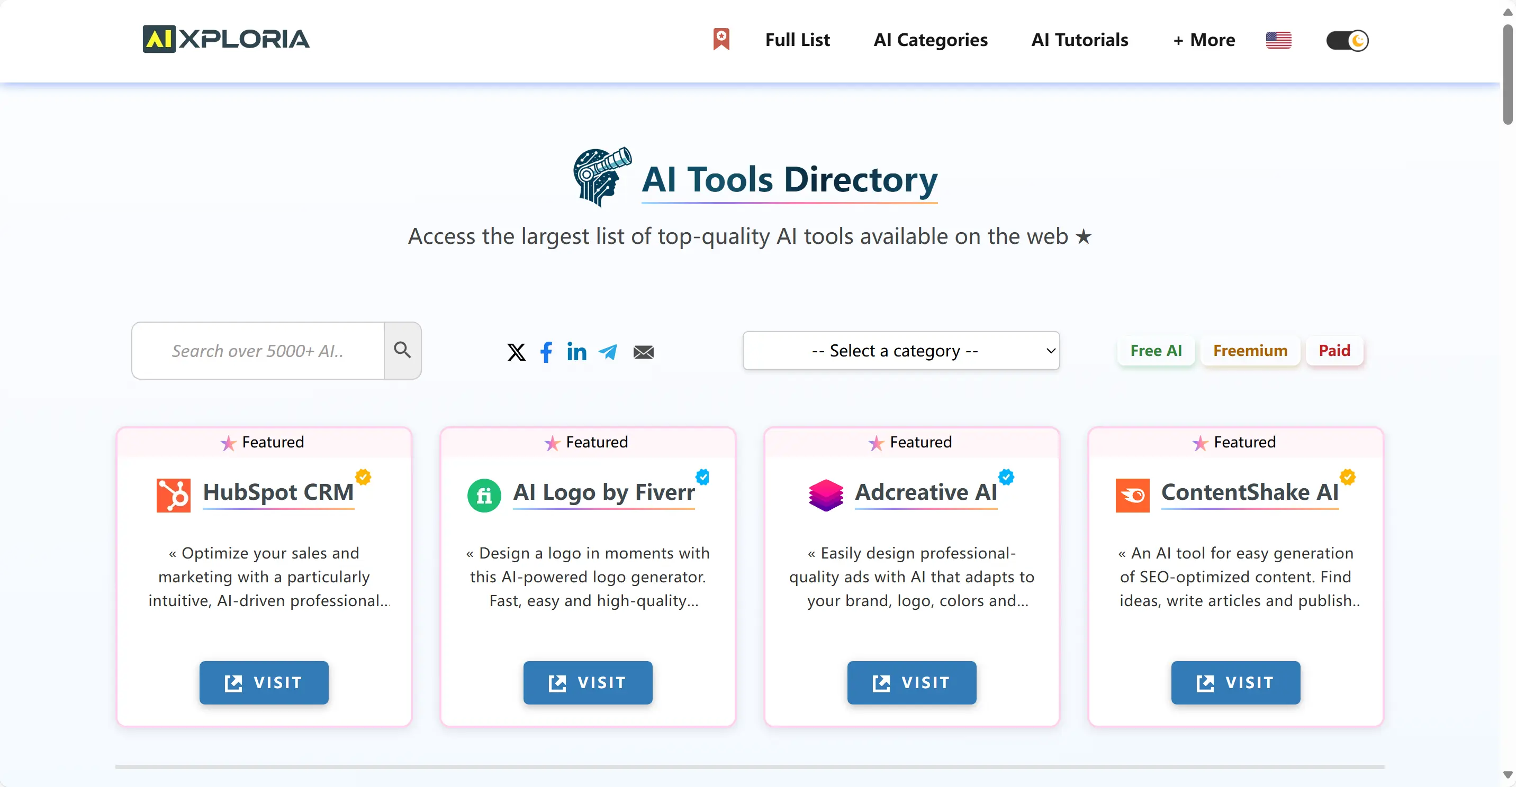Viewport: 1516px width, 787px height.
Task: Click the AIxploria logo
Action: 225,39
